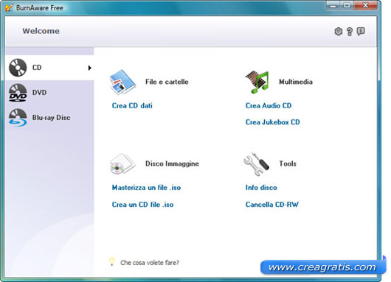Click the Multimedia heading text
The height and width of the screenshot is (282, 391).
tap(296, 82)
